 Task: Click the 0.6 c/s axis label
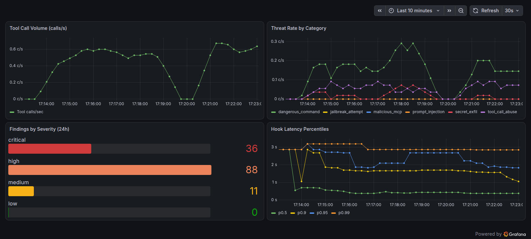tap(16, 49)
